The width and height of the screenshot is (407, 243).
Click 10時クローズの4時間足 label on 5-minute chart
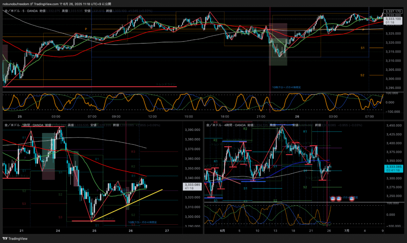[287, 87]
